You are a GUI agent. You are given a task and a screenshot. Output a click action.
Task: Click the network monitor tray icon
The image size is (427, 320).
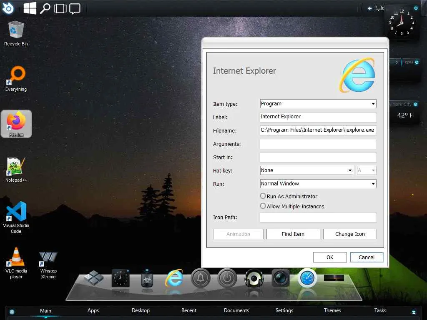tap(379, 8)
